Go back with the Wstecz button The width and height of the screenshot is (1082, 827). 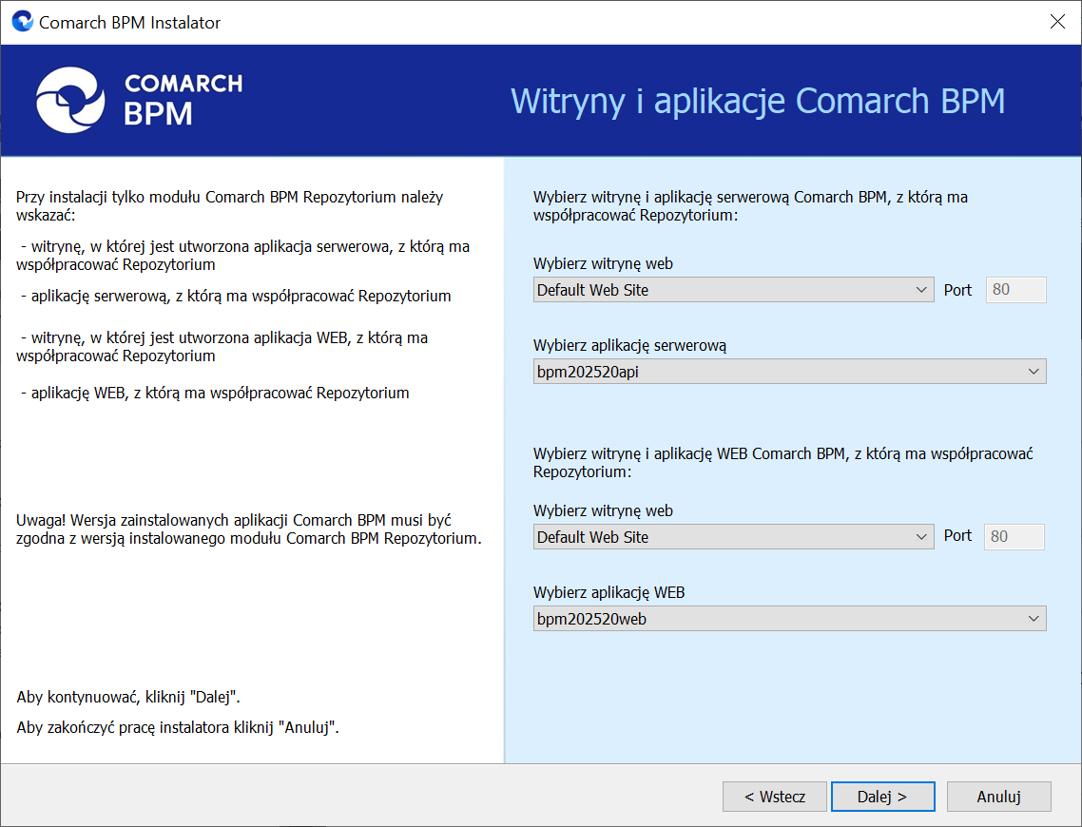point(774,797)
